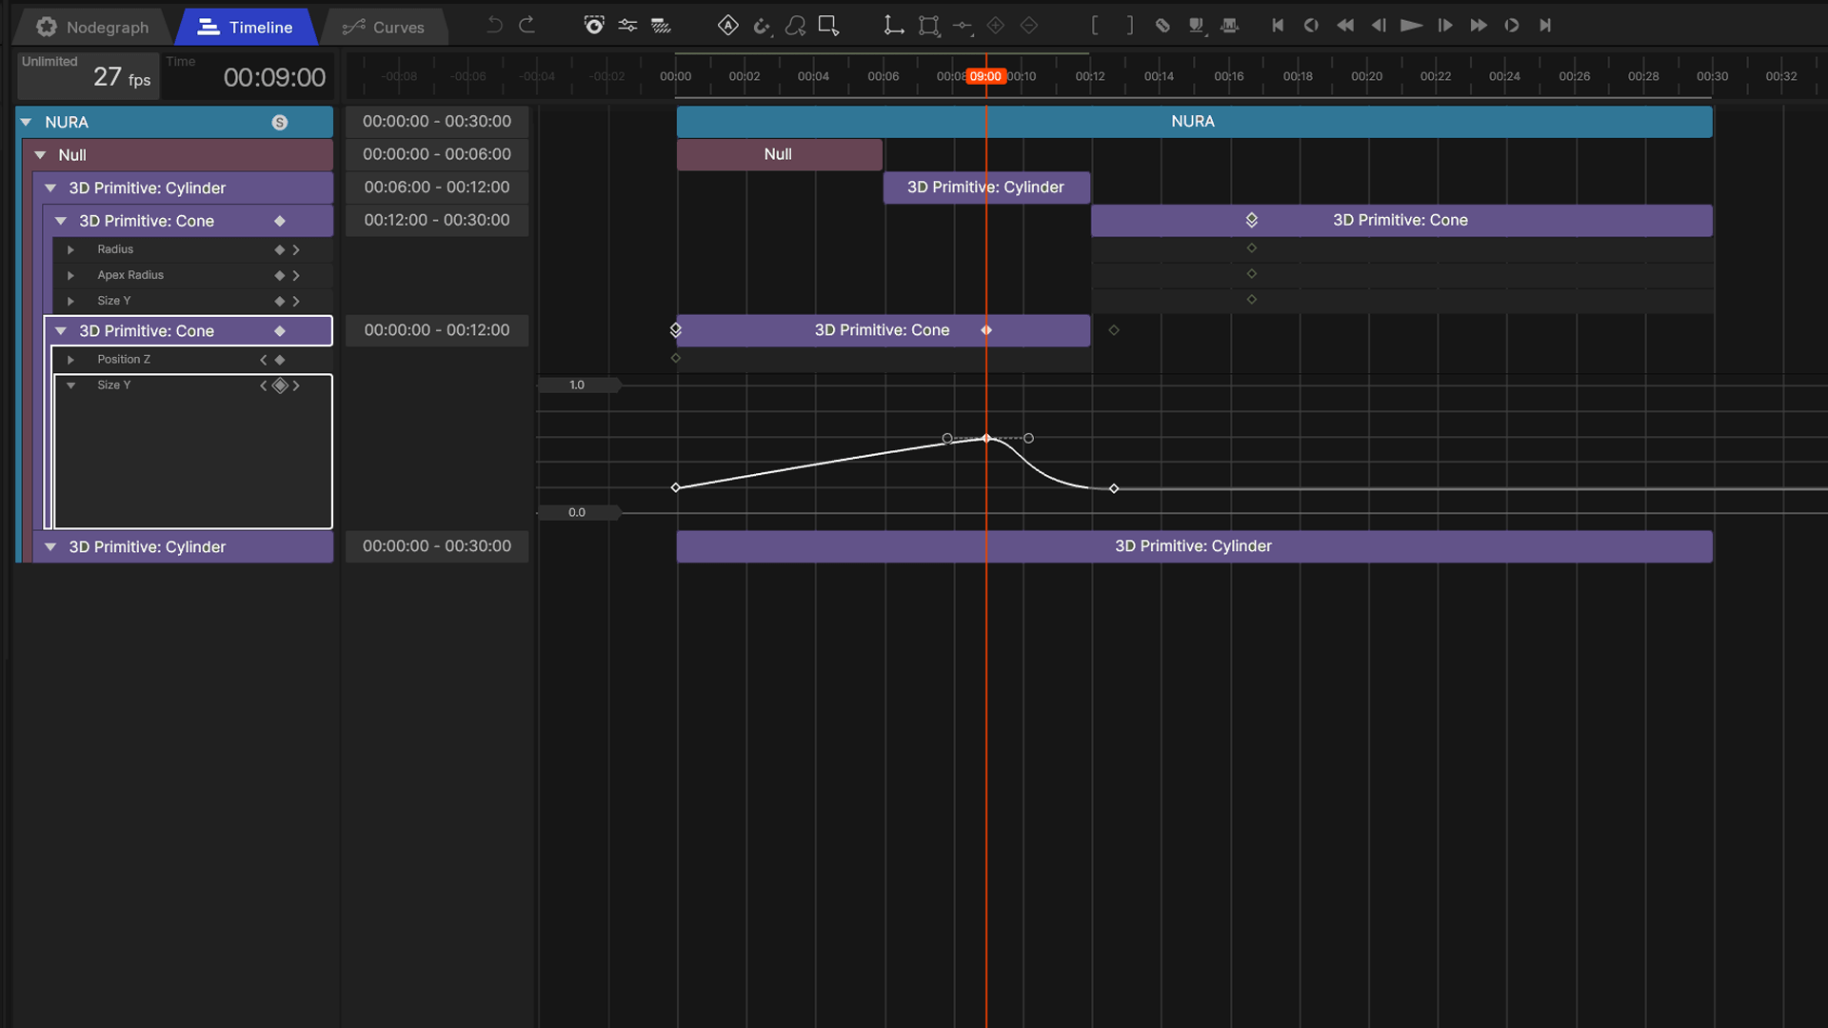Switch to the Curves tab
The width and height of the screenshot is (1828, 1028).
click(386, 27)
